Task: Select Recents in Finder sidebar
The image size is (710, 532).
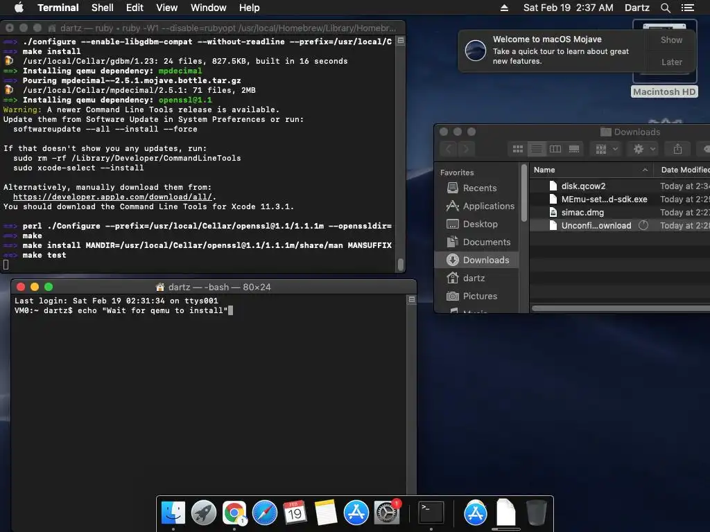Action: click(x=476, y=188)
